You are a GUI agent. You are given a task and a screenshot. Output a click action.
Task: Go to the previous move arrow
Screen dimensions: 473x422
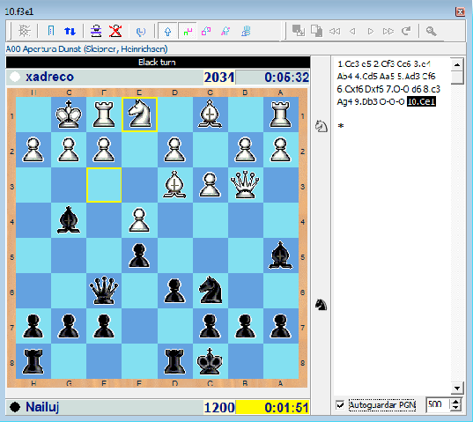coord(352,31)
